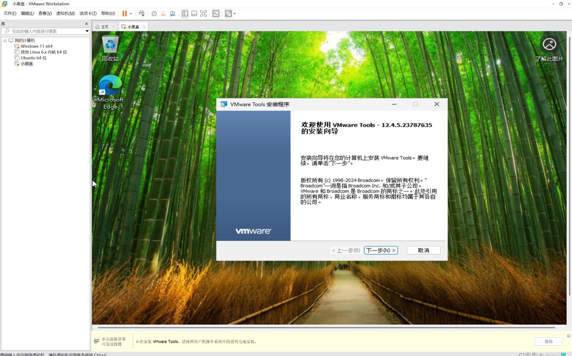Open the power options dropdown arrow
Screen dimensions: 572x356
(131, 13)
